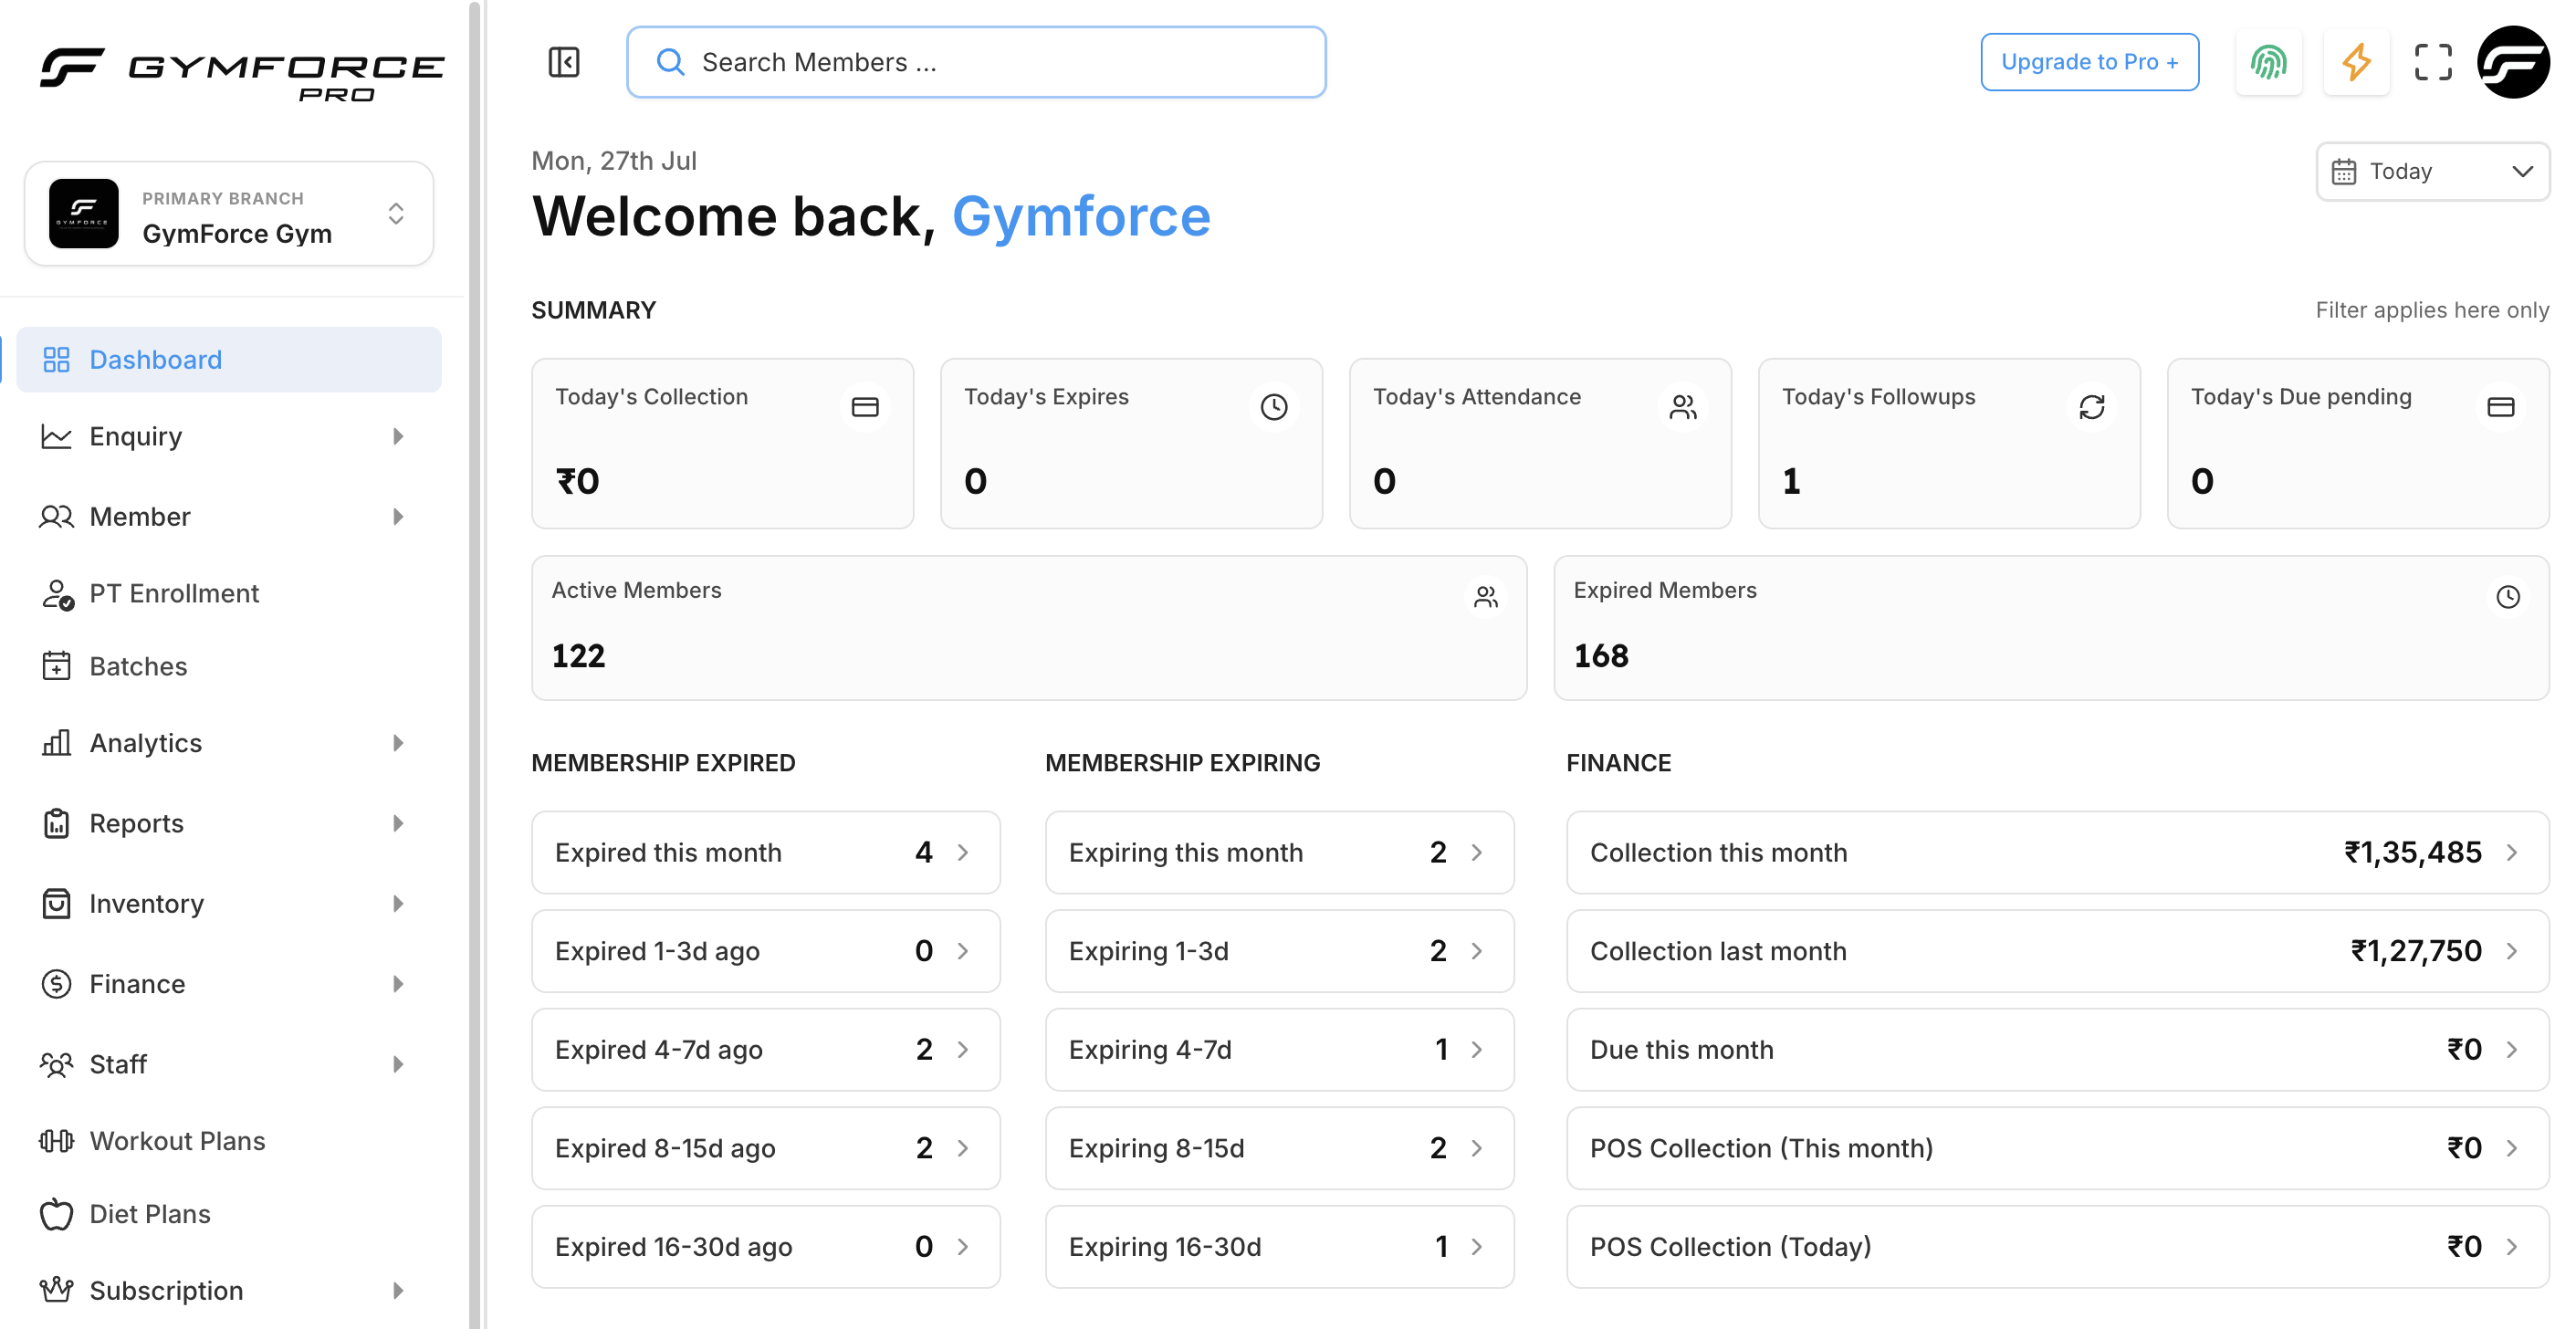The height and width of the screenshot is (1329, 2576).
Task: Expand the Subscription submenu arrow
Action: (x=398, y=1290)
